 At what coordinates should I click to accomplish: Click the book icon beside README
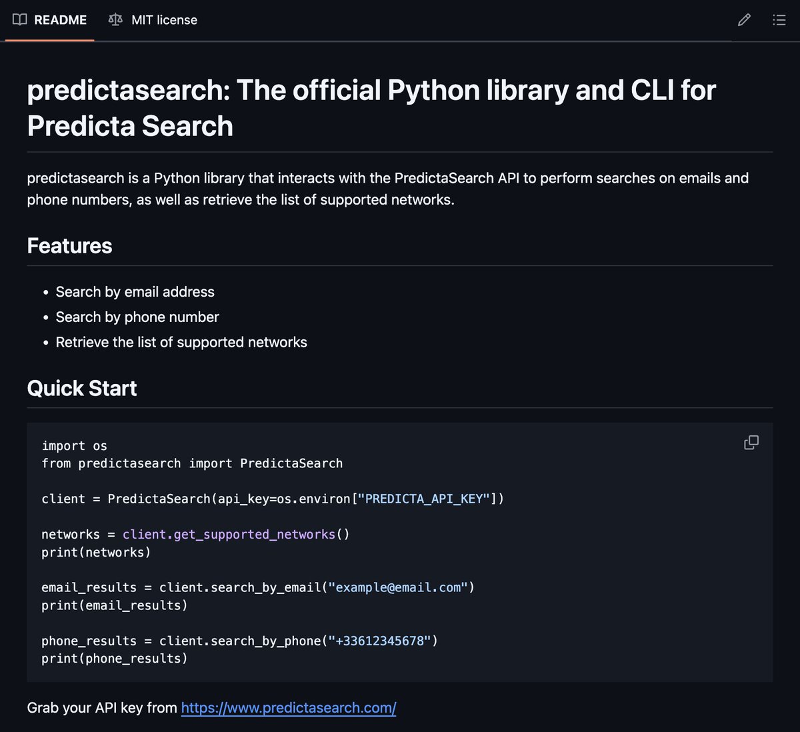[x=20, y=20]
